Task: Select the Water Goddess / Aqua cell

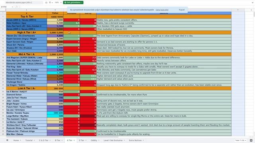Action: [27, 23]
